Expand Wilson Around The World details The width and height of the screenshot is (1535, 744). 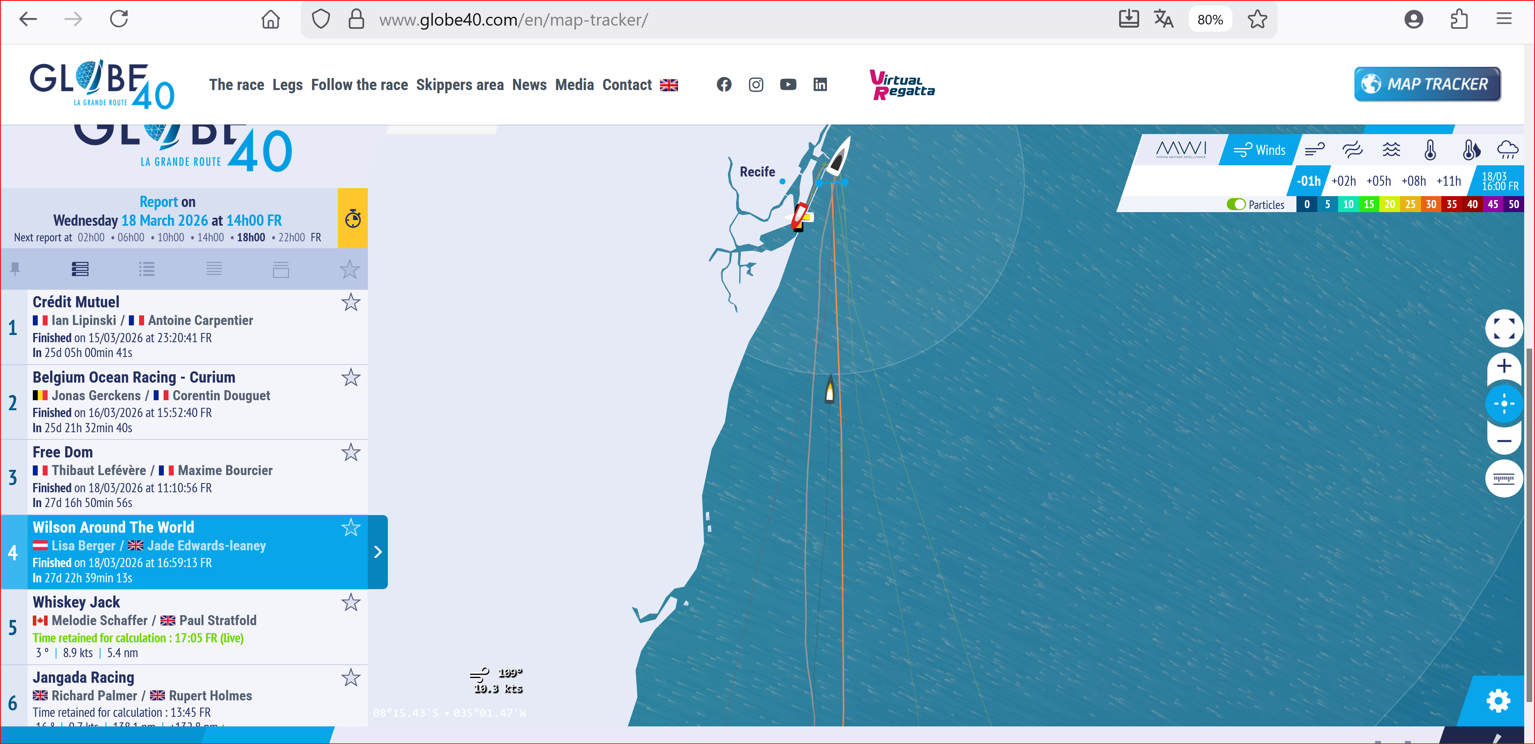[378, 552]
